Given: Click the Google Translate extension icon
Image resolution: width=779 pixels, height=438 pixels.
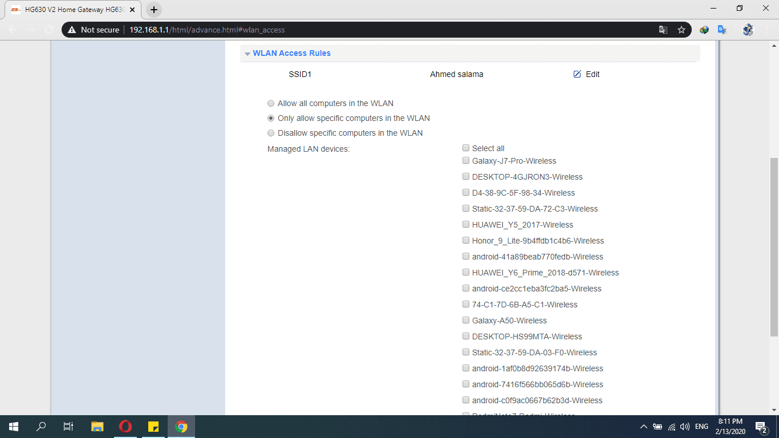Looking at the screenshot, I should pyautogui.click(x=722, y=30).
